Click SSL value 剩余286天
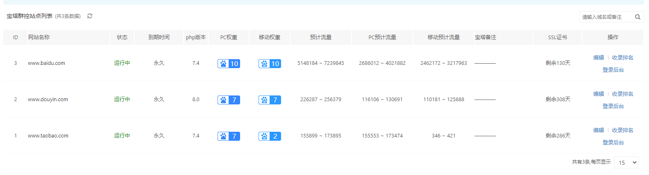This screenshot has height=175, width=649. (x=558, y=135)
